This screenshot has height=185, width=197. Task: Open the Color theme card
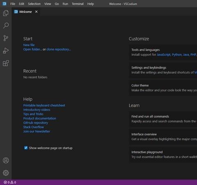(x=163, y=88)
